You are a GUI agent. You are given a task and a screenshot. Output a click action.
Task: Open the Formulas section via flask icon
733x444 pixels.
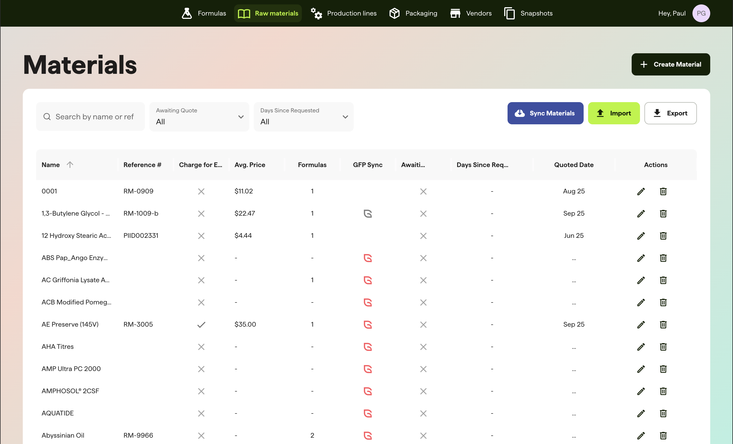[x=187, y=13]
